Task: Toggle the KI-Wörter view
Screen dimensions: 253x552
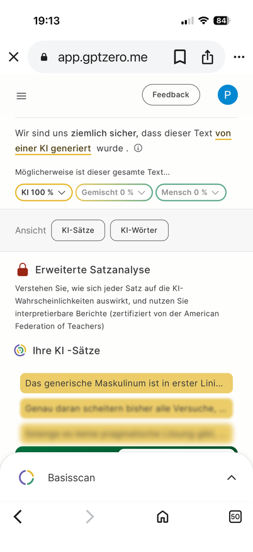Action: point(139,231)
